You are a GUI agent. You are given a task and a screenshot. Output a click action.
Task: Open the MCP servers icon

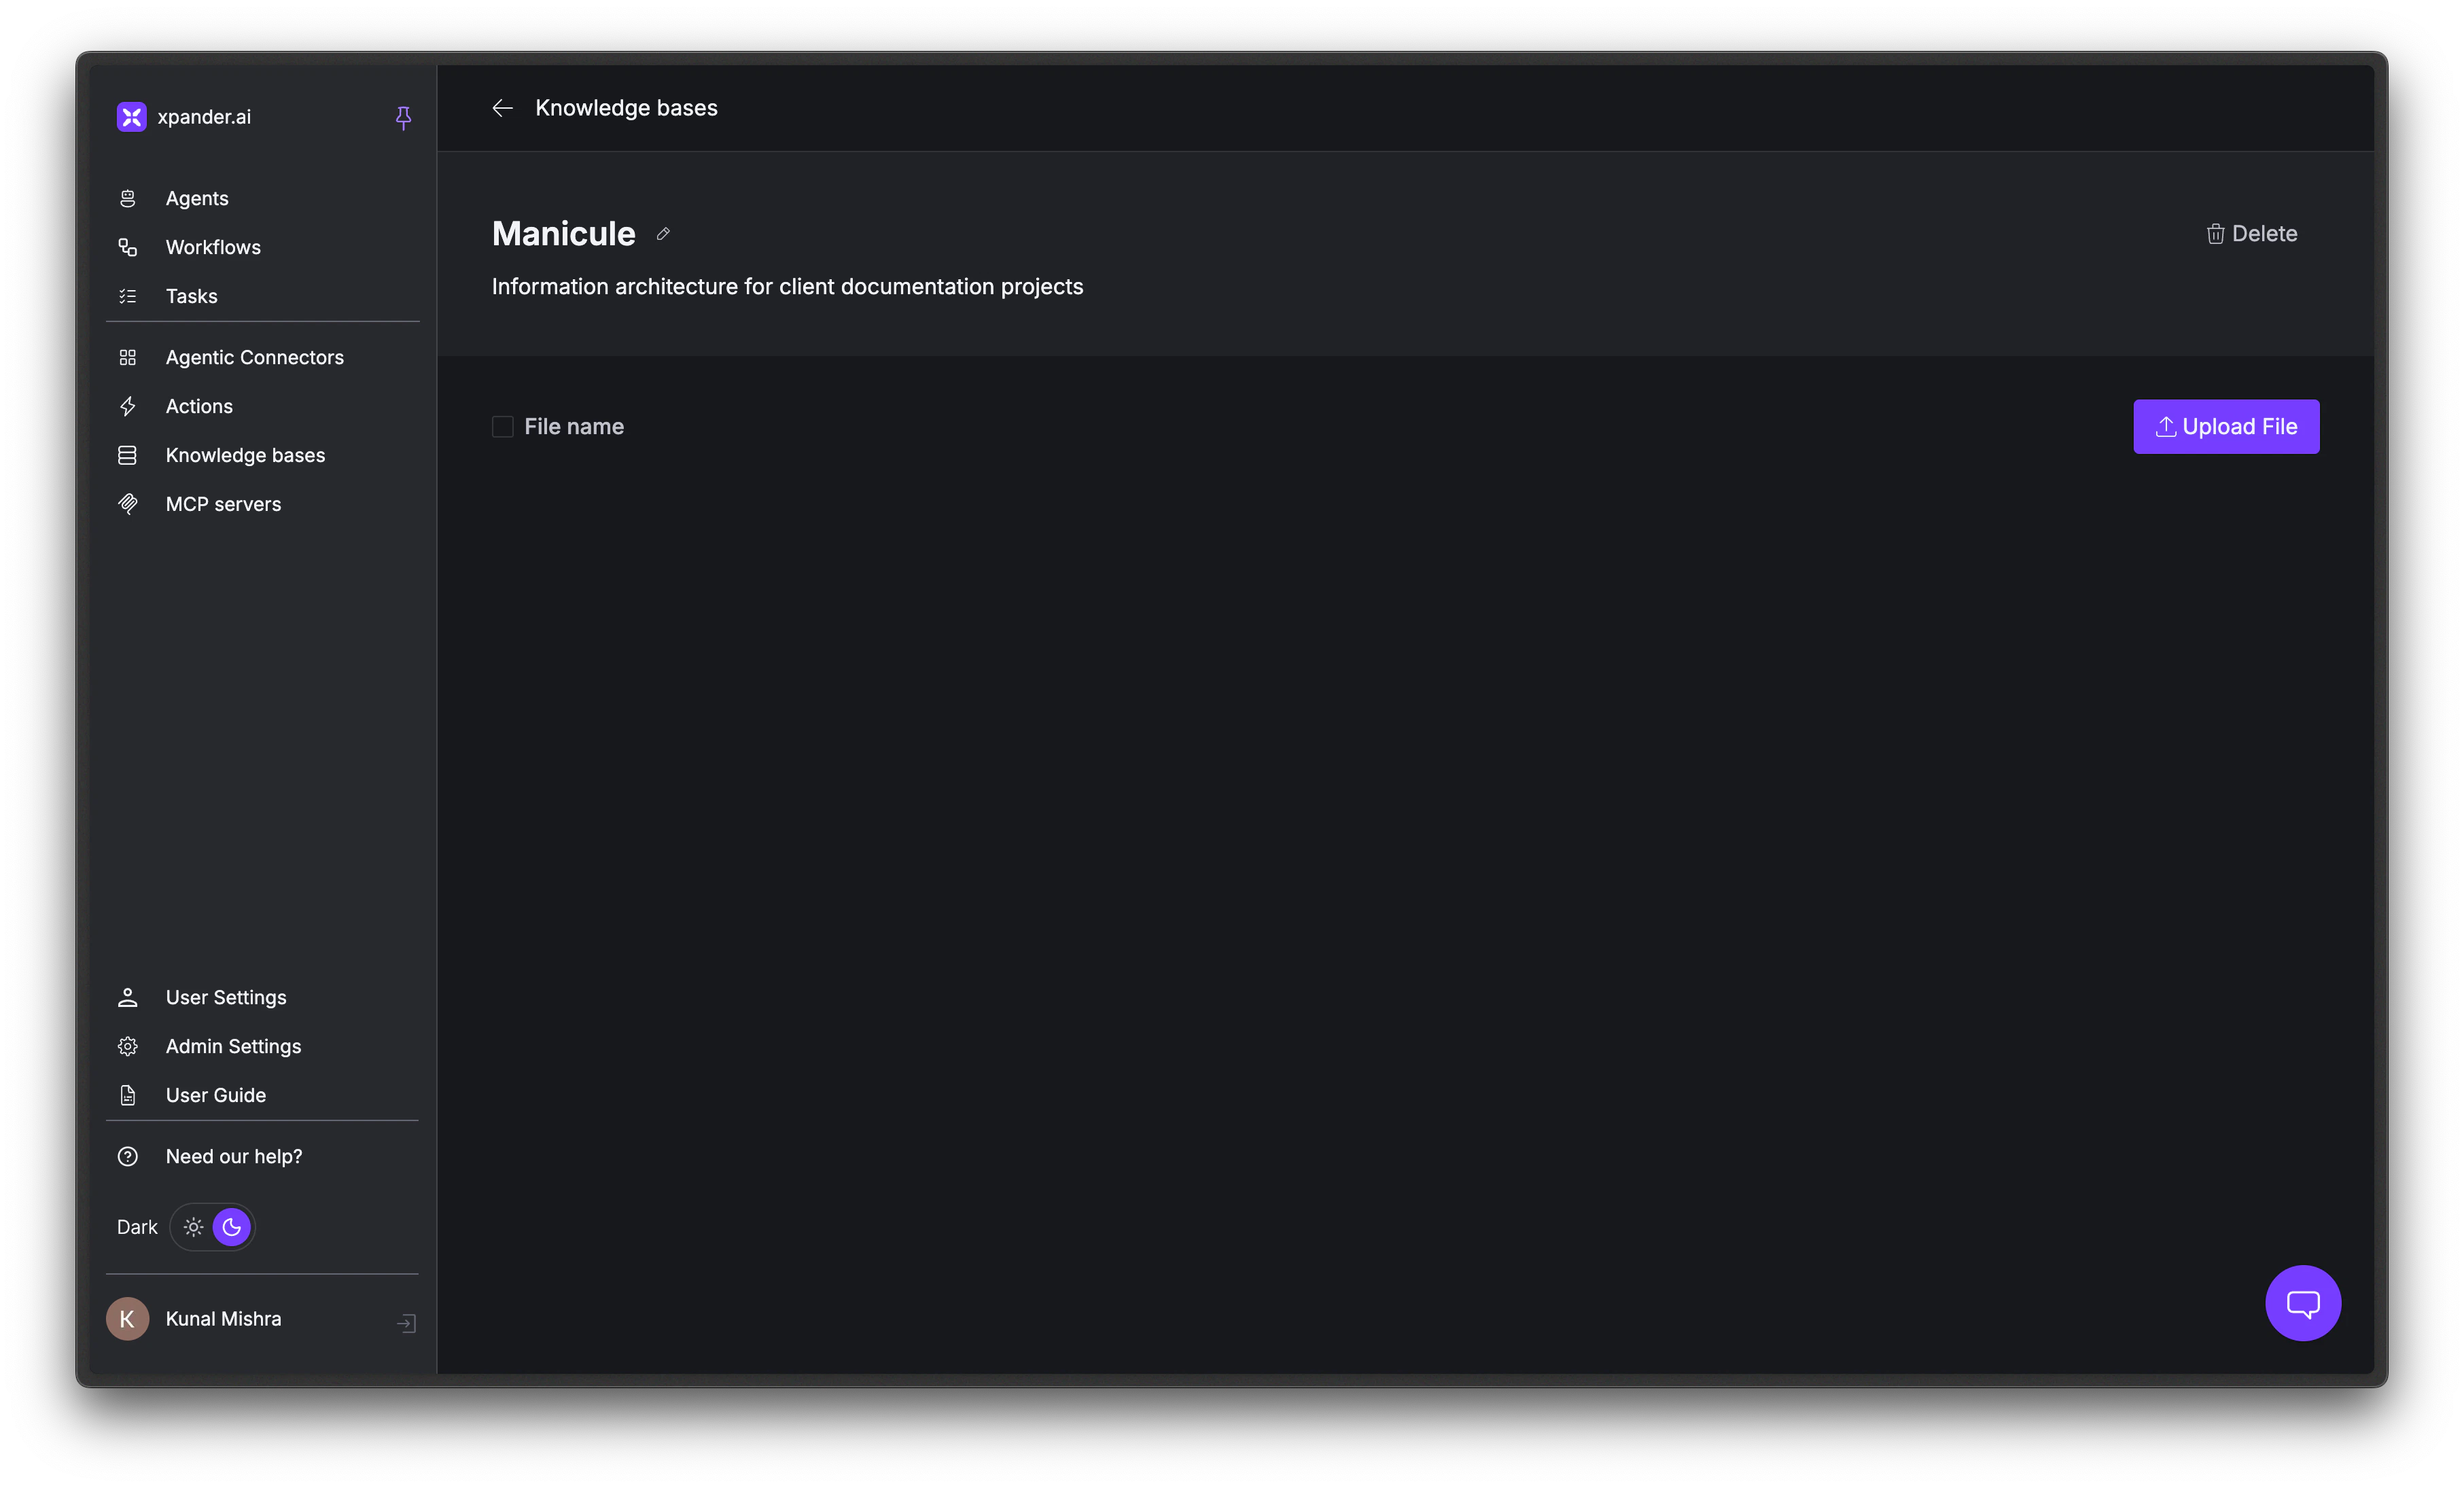point(128,503)
